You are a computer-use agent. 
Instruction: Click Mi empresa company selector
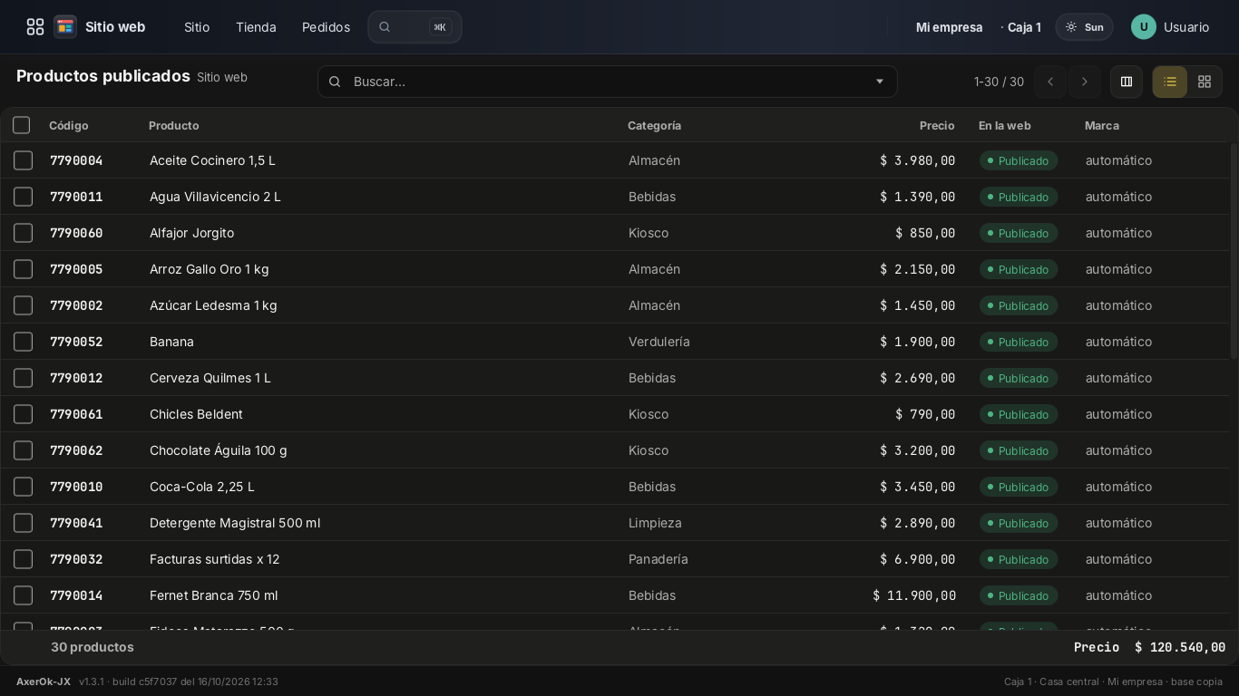949,27
